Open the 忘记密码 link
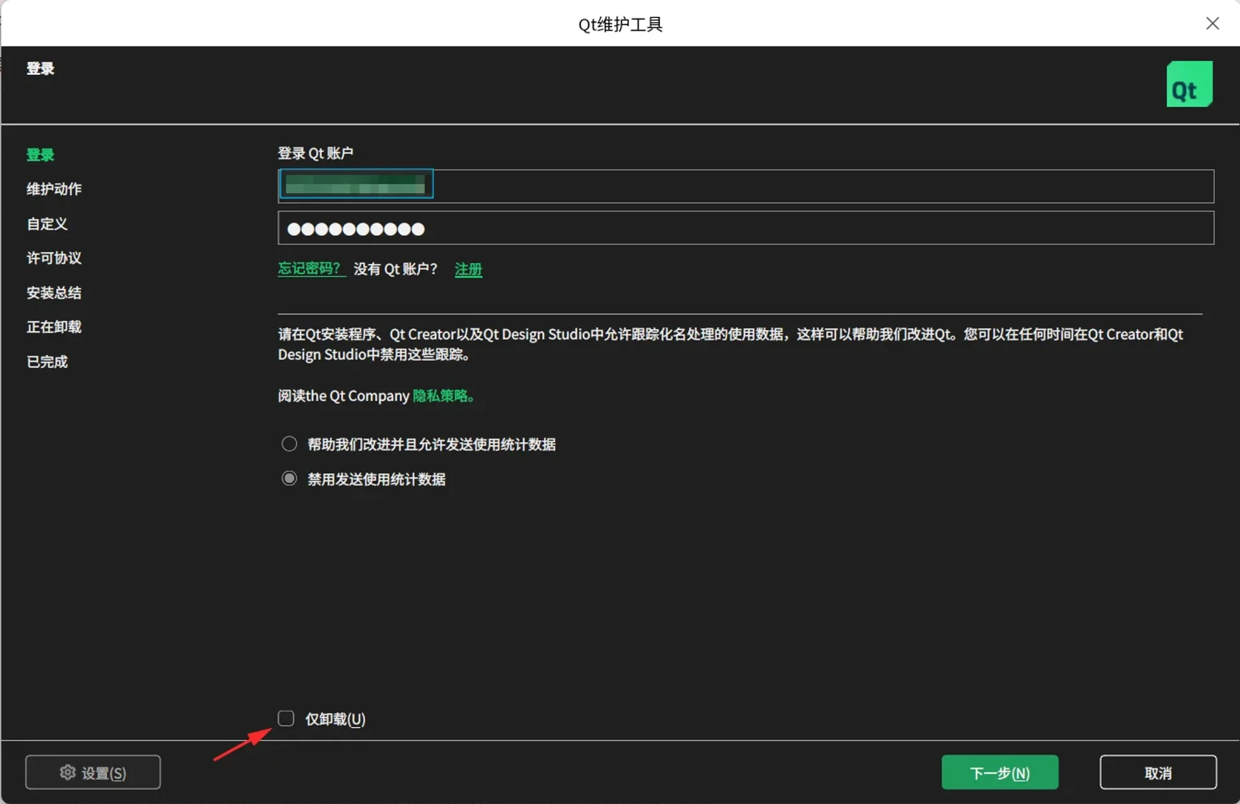This screenshot has height=804, width=1240. click(x=311, y=268)
